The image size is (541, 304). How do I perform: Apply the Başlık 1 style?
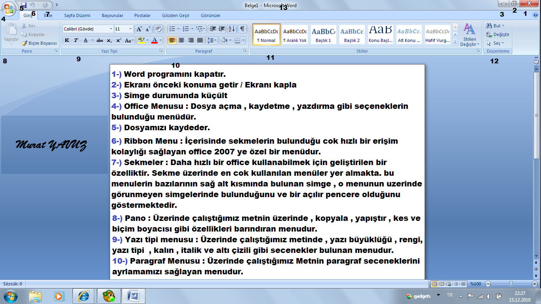(x=324, y=34)
